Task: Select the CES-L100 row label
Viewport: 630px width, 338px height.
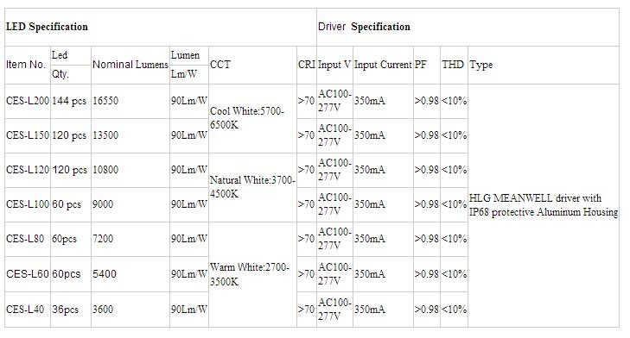Action: (28, 204)
